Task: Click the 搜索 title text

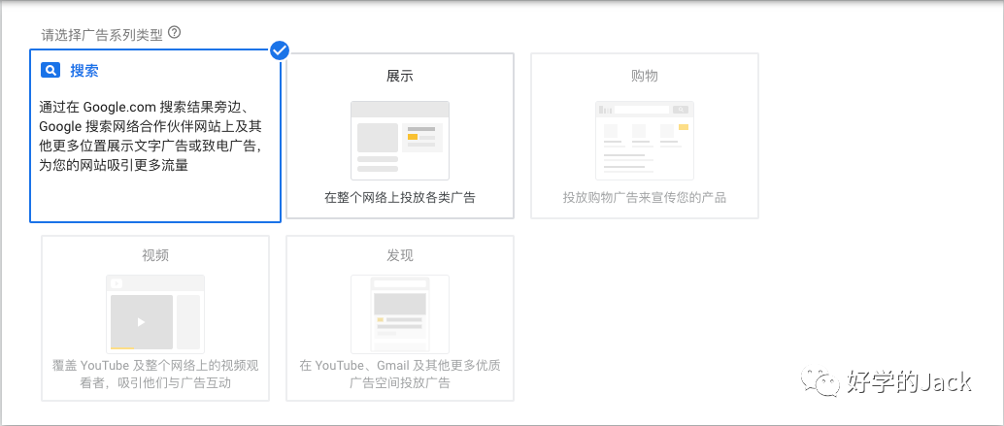Action: point(84,71)
